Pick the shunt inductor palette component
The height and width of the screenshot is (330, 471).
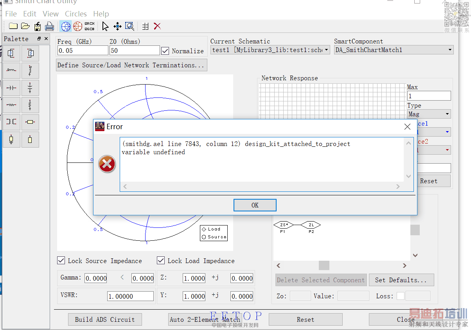click(30, 70)
